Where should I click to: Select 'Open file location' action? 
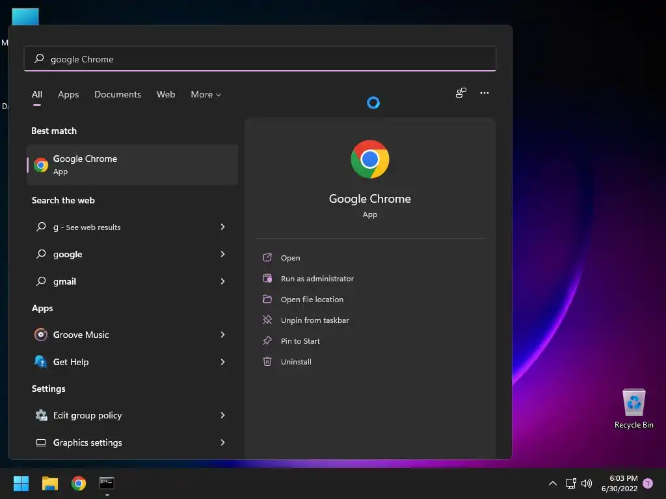click(312, 300)
